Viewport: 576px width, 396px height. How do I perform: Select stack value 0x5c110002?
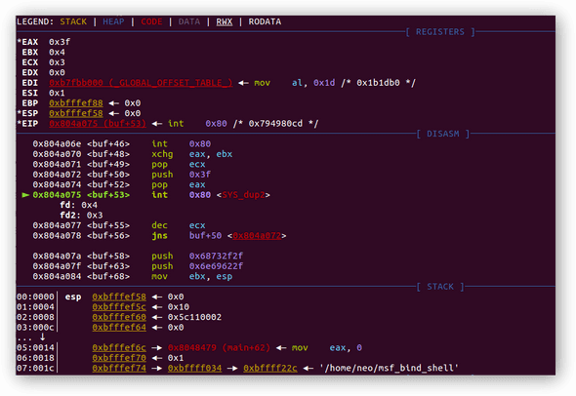(194, 317)
